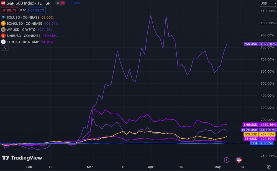Collapse the symbol legend with chevron
The height and width of the screenshot is (171, 277).
tap(5, 48)
